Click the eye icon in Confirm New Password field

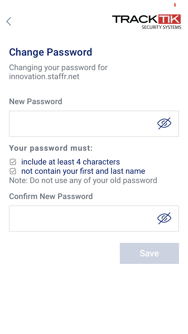click(x=164, y=218)
